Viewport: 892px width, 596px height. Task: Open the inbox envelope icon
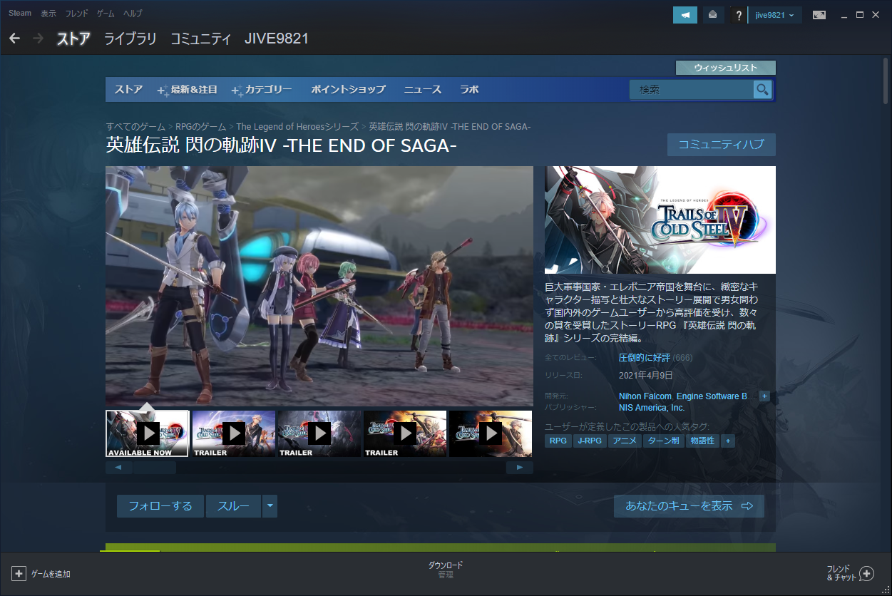(x=712, y=15)
